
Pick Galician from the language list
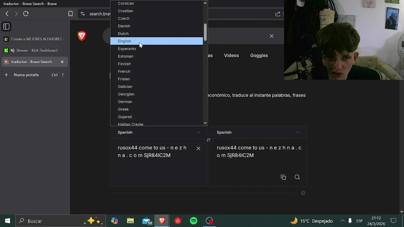(157, 86)
